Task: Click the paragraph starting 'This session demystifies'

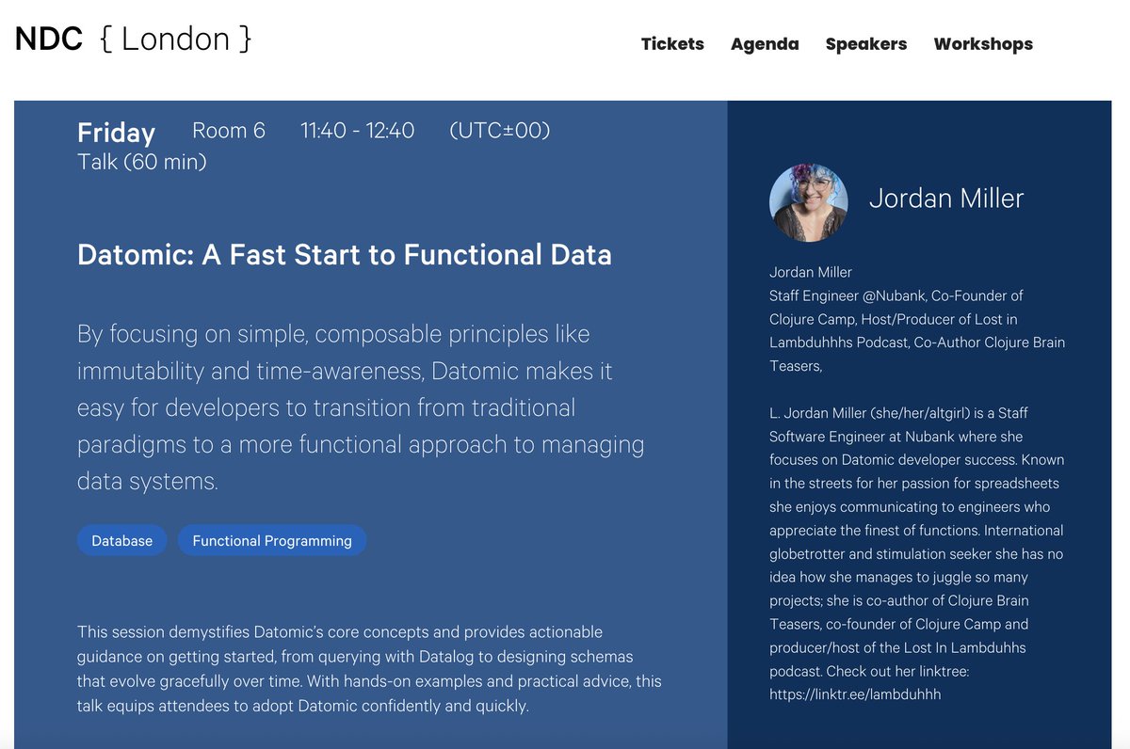Action: [x=369, y=668]
